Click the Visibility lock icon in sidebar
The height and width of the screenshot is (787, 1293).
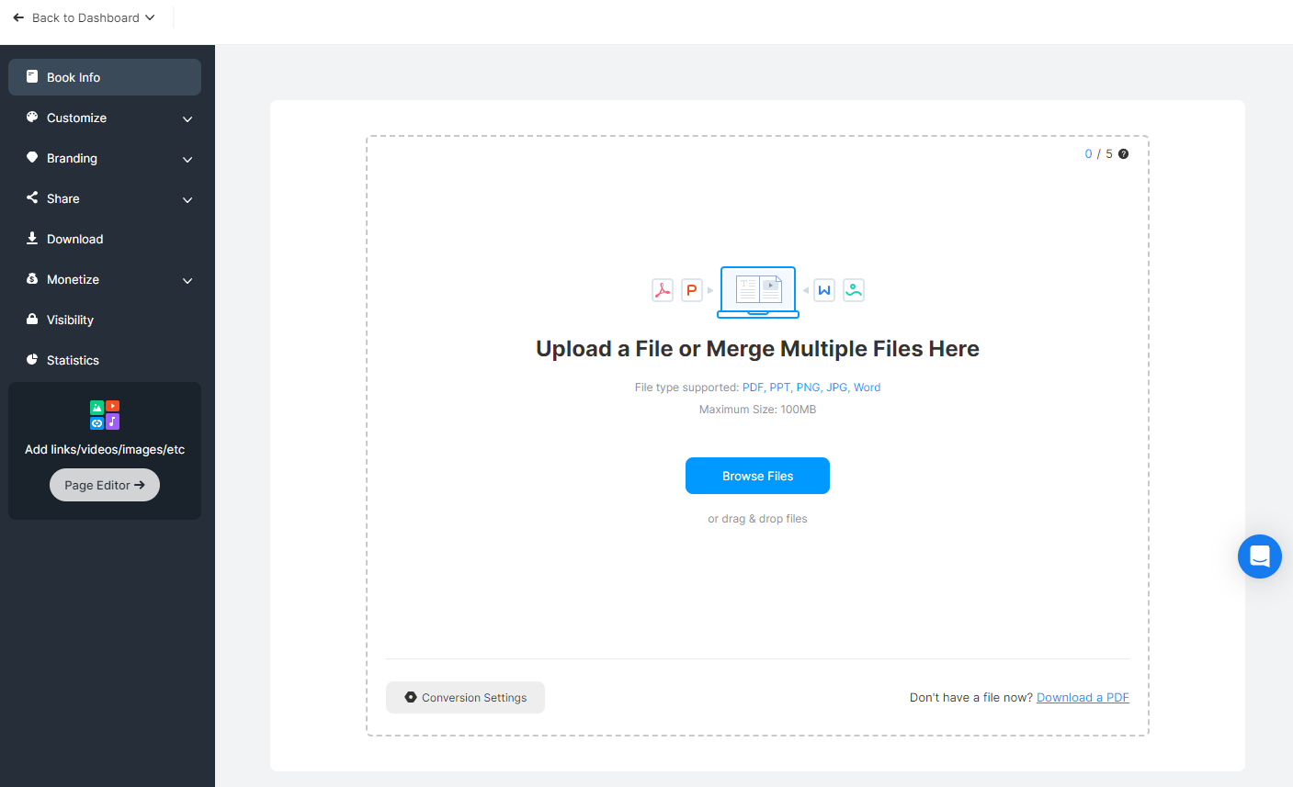31,320
